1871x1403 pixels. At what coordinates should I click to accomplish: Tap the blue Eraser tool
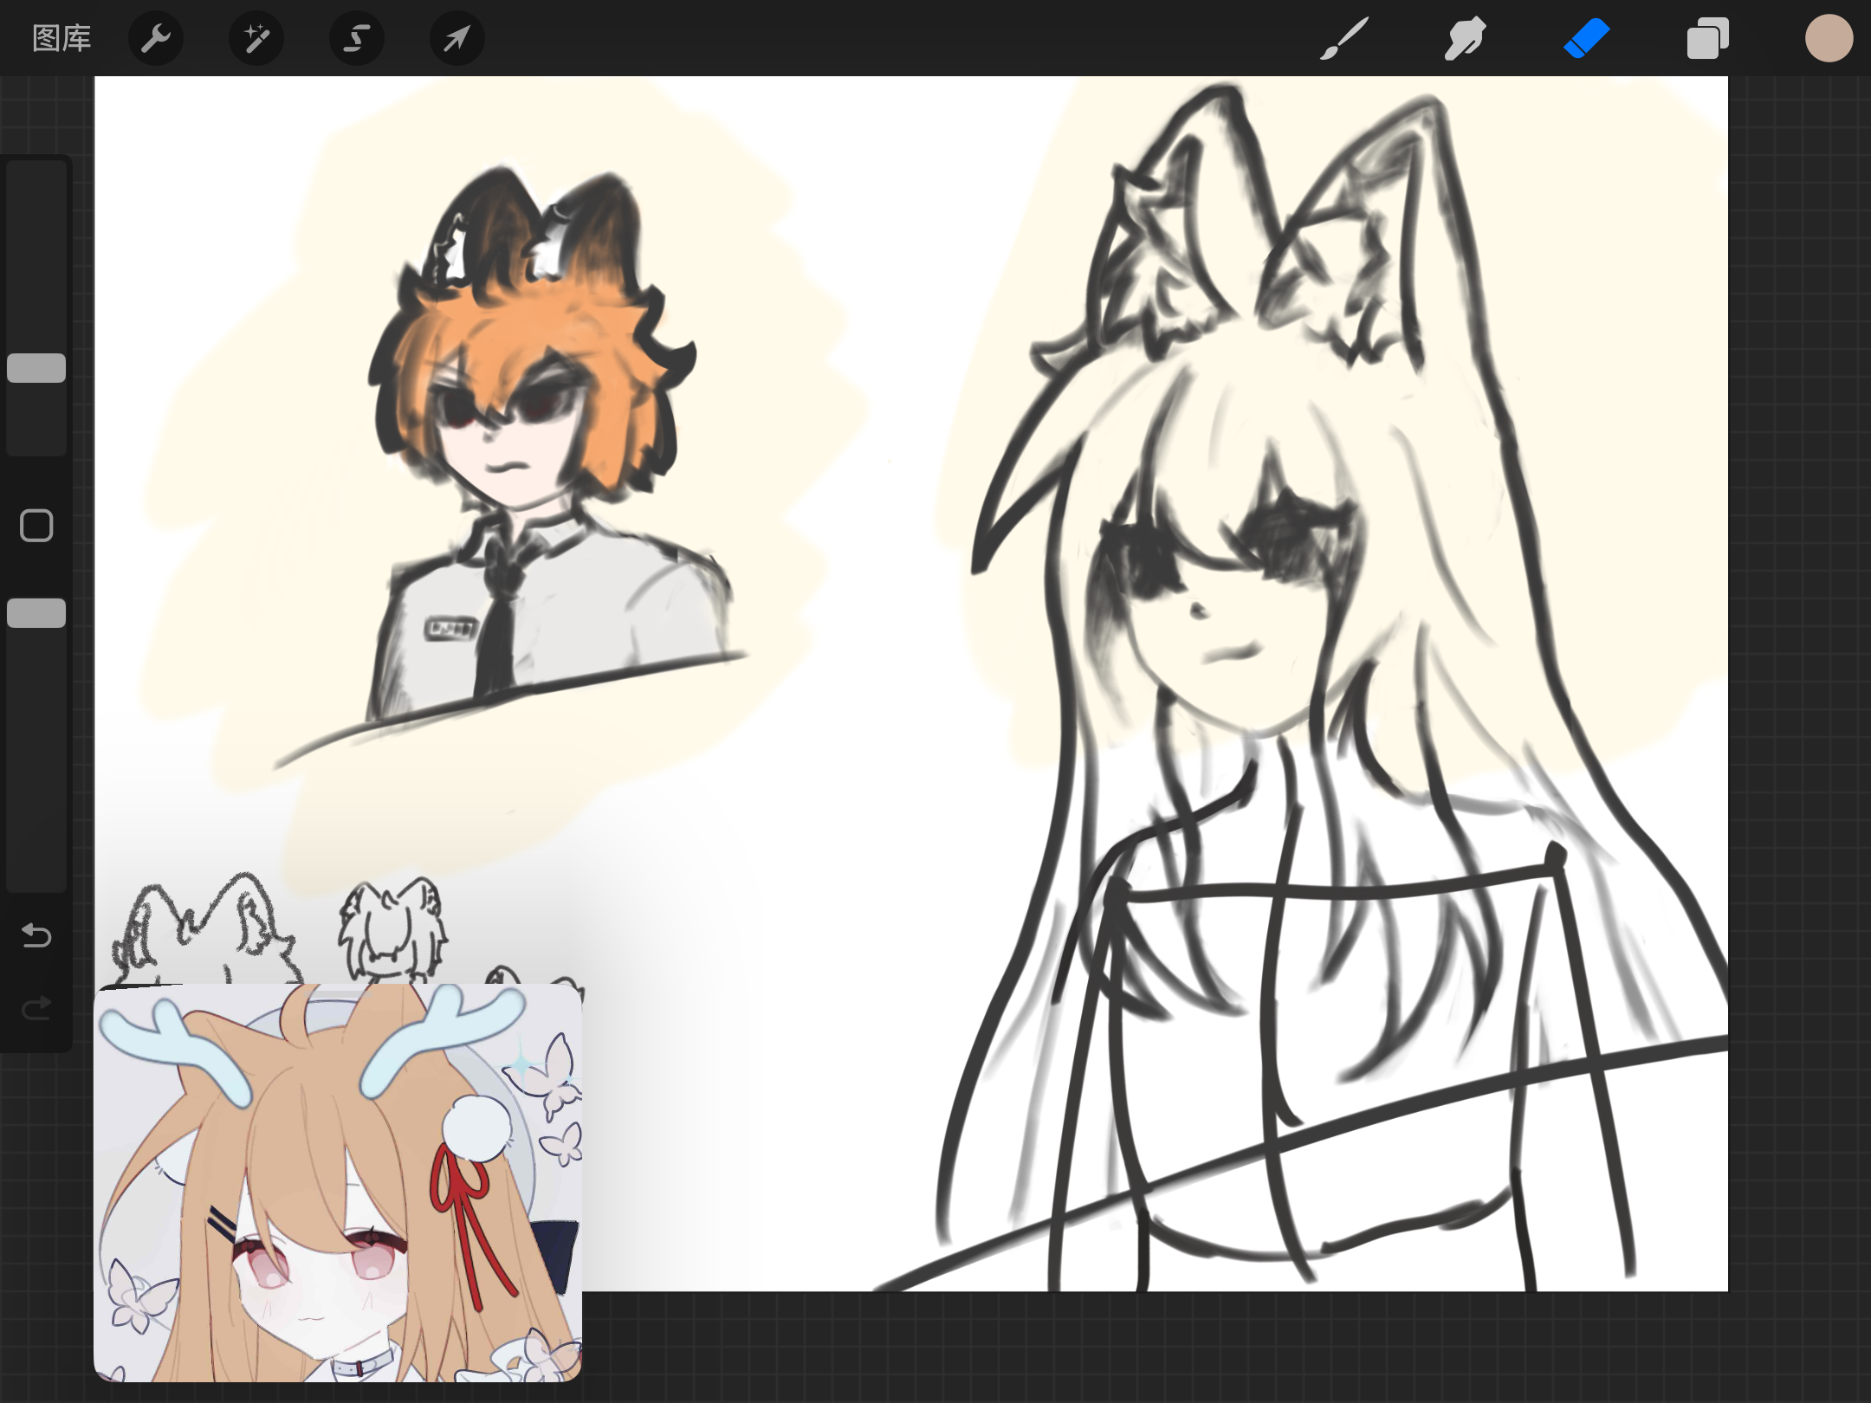tap(1586, 38)
